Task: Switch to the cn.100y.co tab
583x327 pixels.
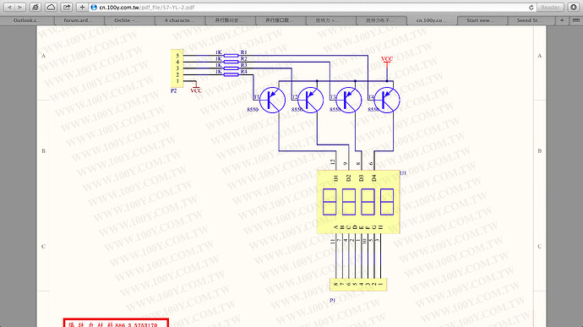Action: click(432, 20)
